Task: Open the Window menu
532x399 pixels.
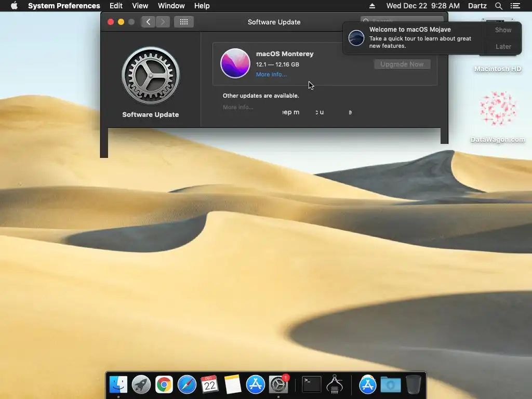Action: 171,6
